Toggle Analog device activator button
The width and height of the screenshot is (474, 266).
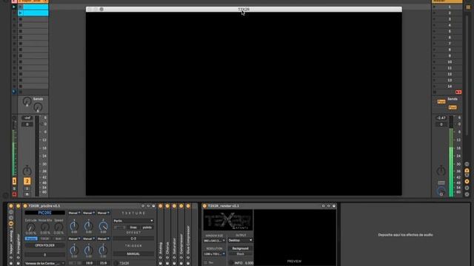(x=161, y=206)
